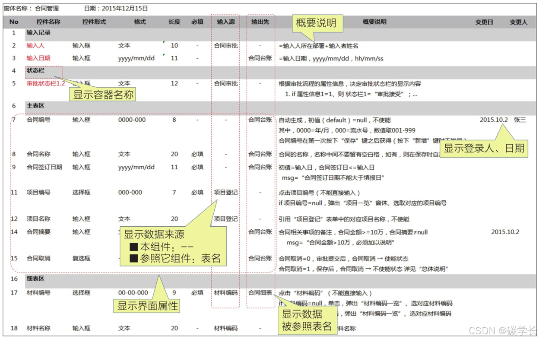The height and width of the screenshot is (339, 539).
Task: Click the 根据审批流程的属性信息 description line
Action: (x=349, y=84)
